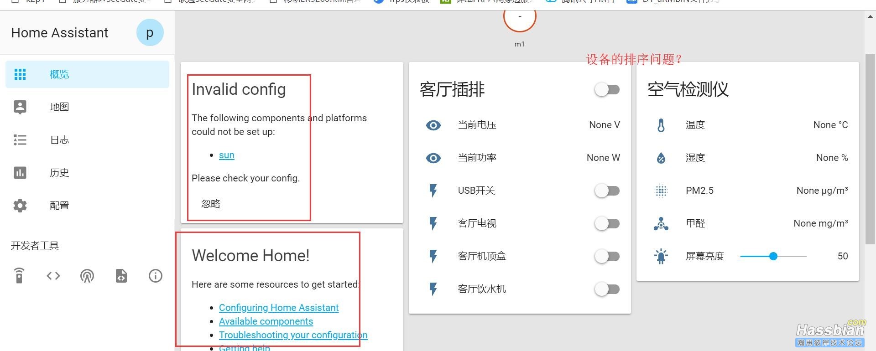
Task: Click the 忽略 dismiss button
Action: coord(211,204)
